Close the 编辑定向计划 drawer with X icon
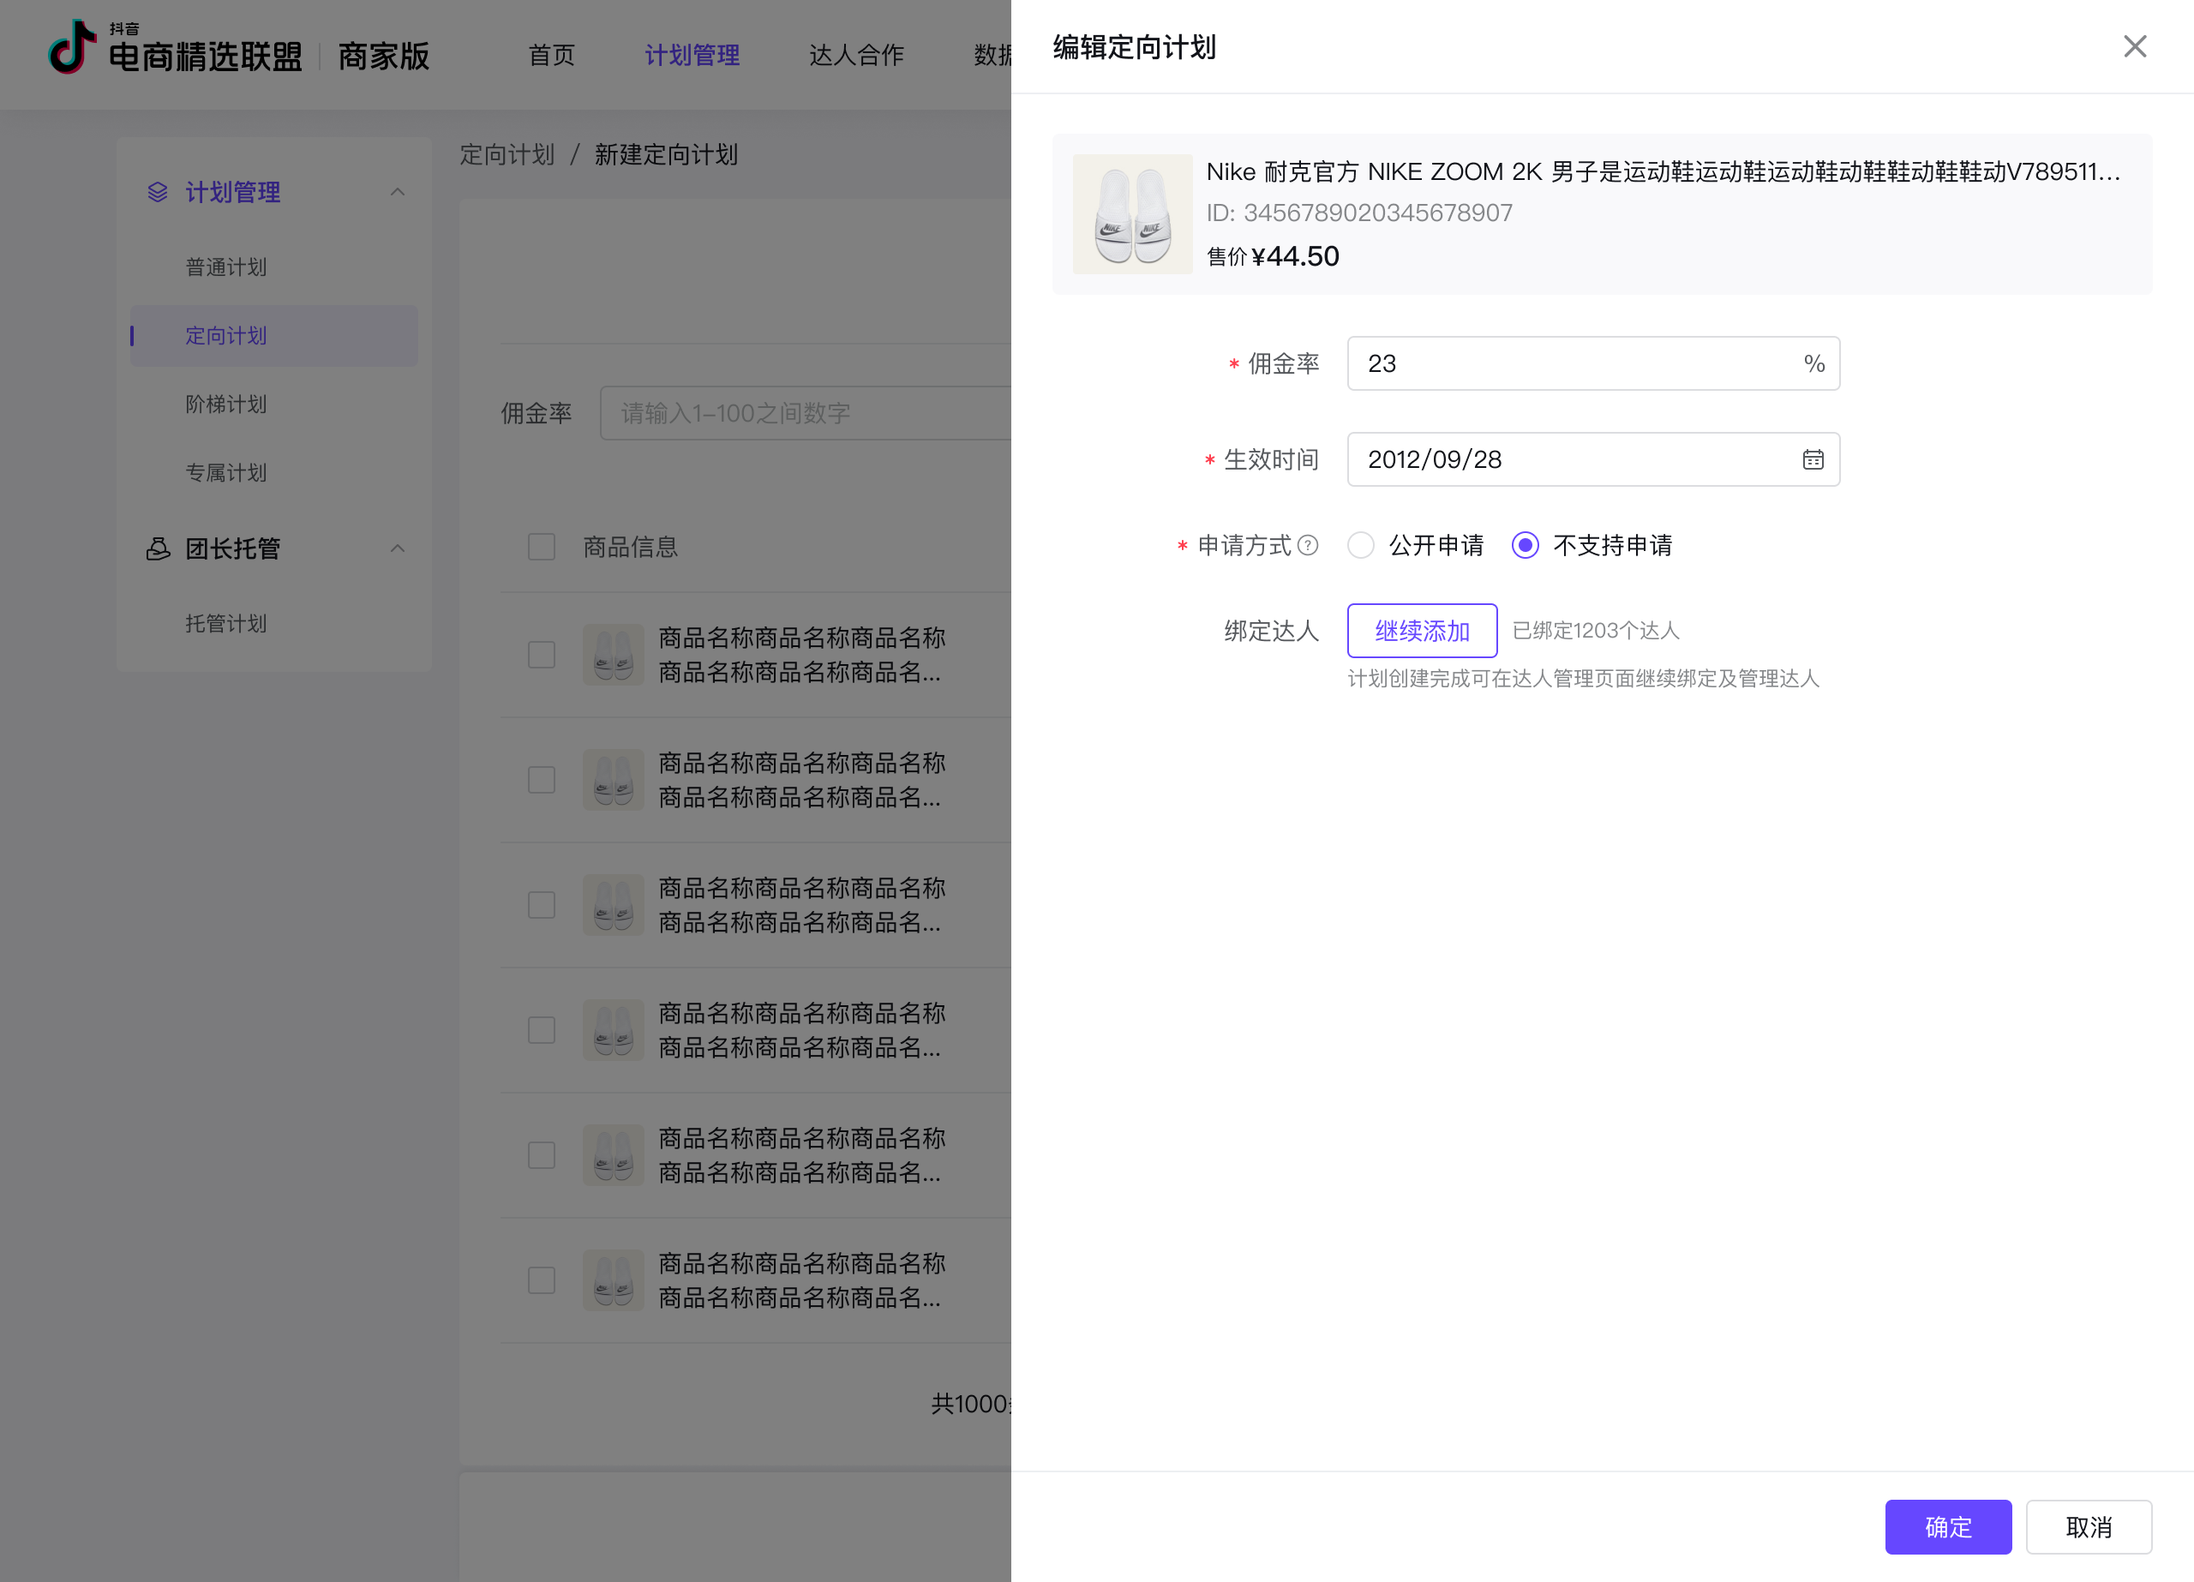 pos(2134,46)
